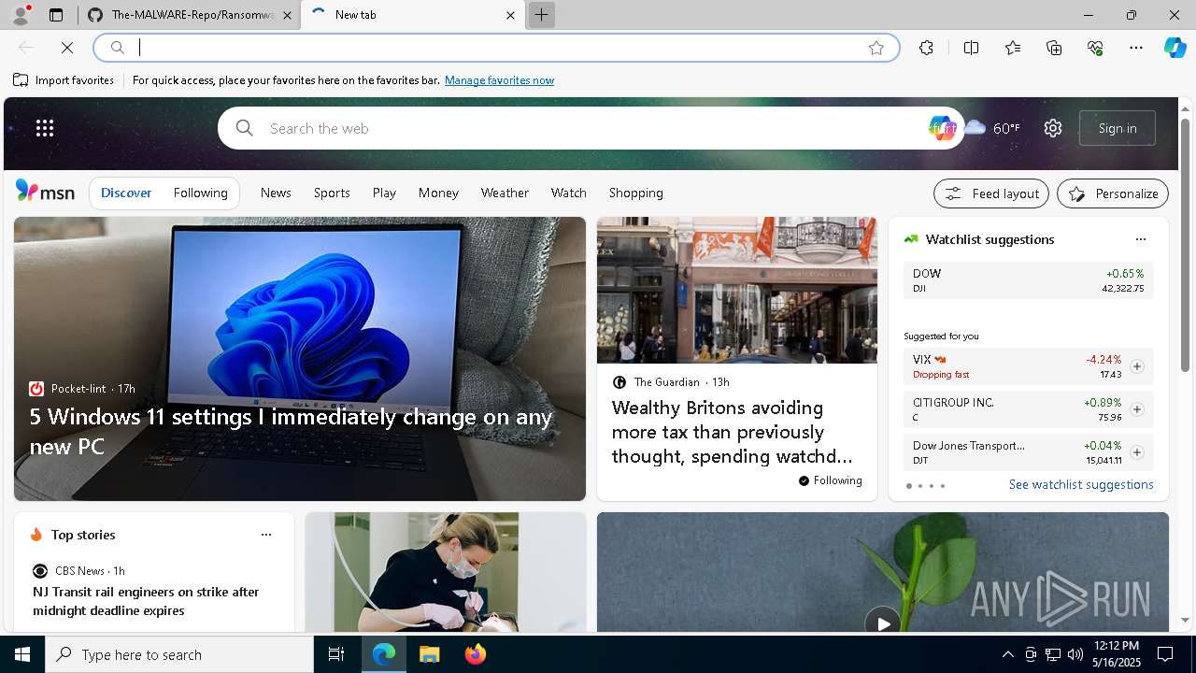Open the Windows Start menu
The width and height of the screenshot is (1196, 673).
point(22,654)
